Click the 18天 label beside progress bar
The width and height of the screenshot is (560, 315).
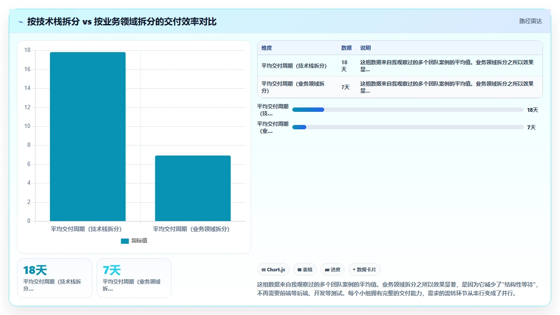tap(532, 110)
